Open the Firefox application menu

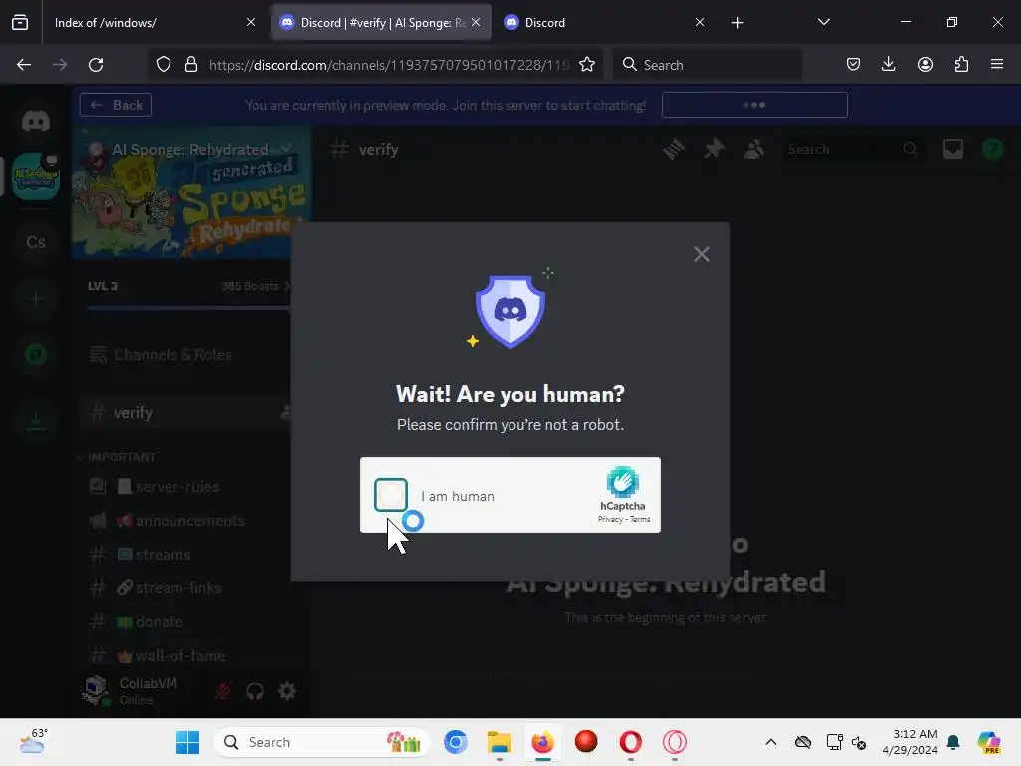pos(997,65)
